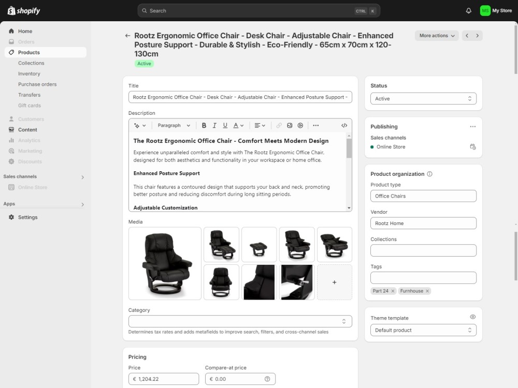Open Purchase orders subpage
Image resolution: width=518 pixels, height=388 pixels.
[37, 84]
